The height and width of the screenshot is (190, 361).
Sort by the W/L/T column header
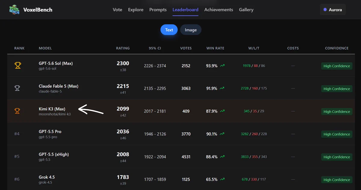click(x=254, y=48)
